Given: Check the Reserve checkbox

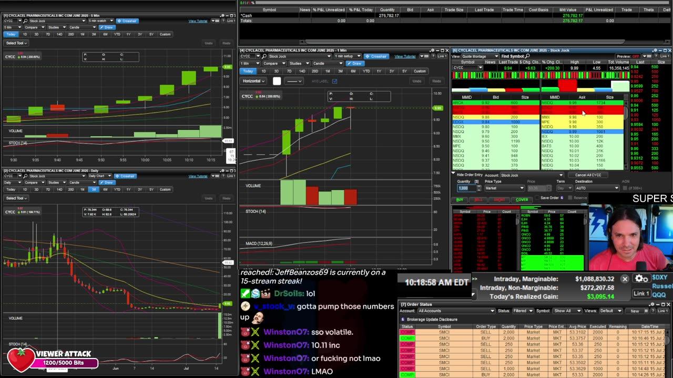Looking at the screenshot, I should 570,198.
